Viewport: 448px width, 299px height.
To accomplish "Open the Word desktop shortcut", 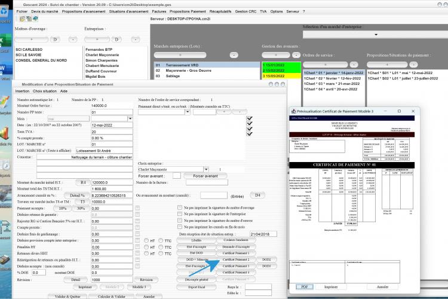I will pos(4,71).
